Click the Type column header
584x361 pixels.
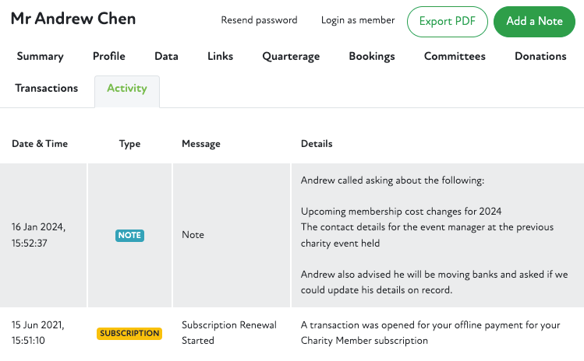tap(129, 144)
